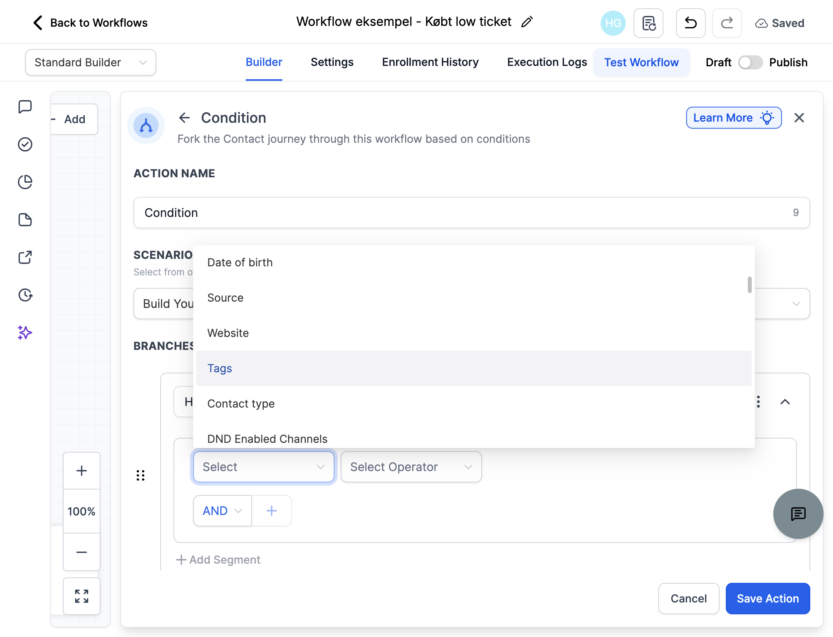
Task: Open the checkmark circle sidebar icon
Action: pos(25,144)
